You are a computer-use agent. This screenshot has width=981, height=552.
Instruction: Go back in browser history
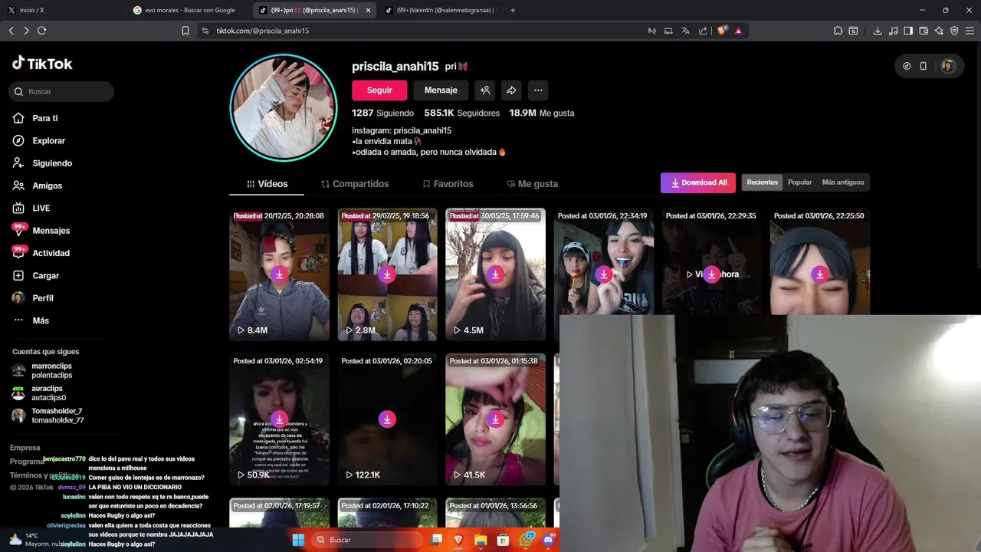point(11,31)
